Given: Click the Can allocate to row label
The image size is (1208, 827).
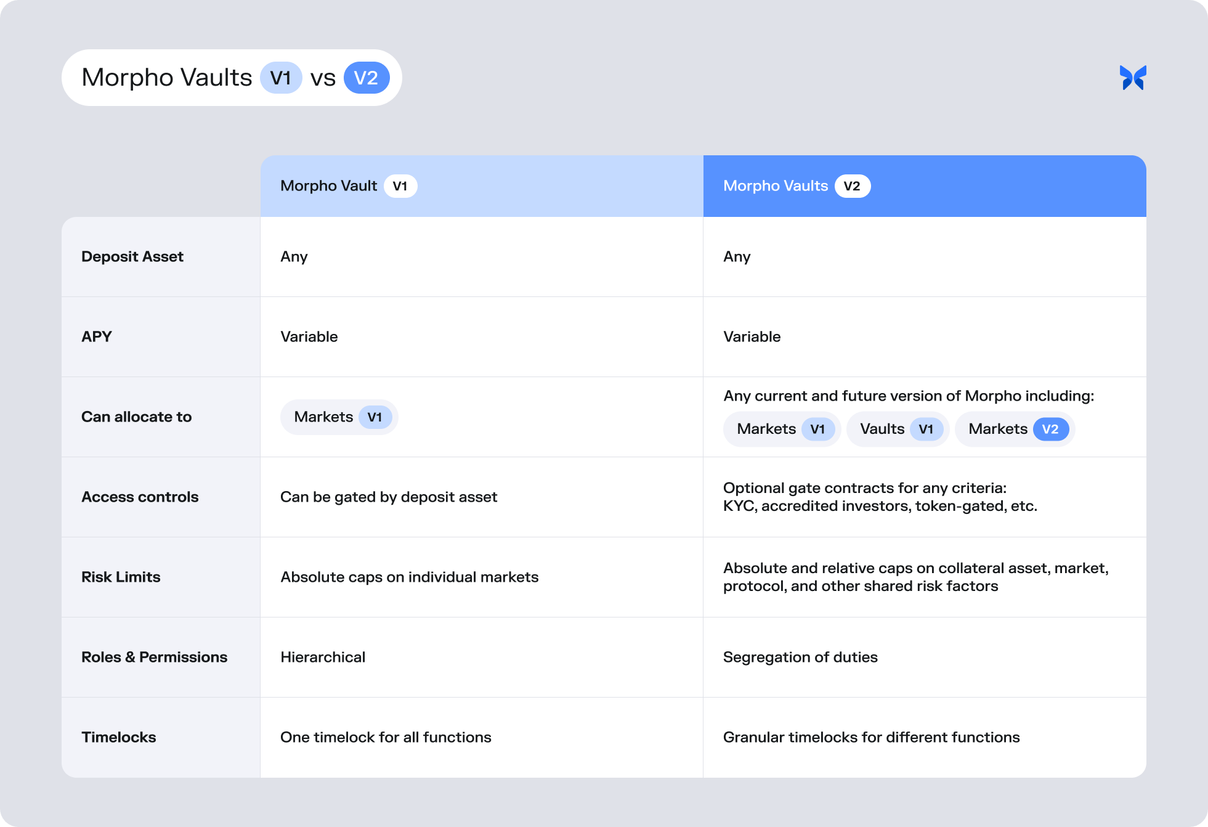Looking at the screenshot, I should (x=137, y=417).
